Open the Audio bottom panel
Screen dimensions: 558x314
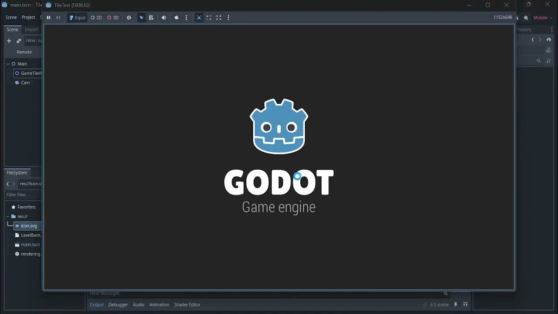click(x=139, y=305)
